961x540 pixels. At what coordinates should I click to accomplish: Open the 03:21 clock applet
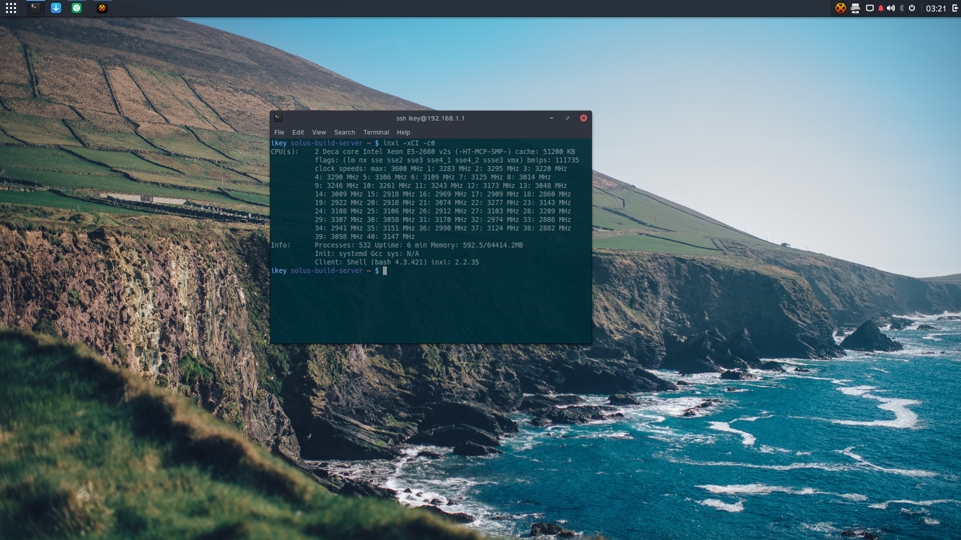[936, 8]
